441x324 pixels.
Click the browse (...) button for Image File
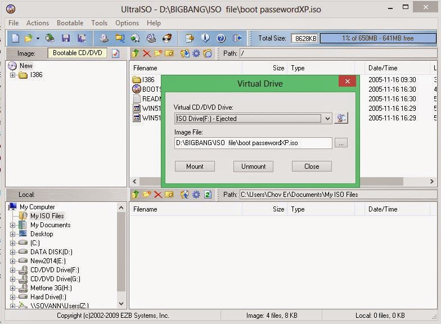pyautogui.click(x=341, y=143)
